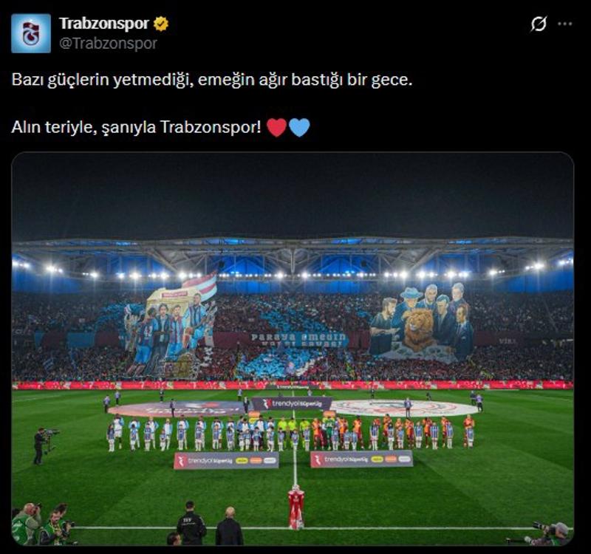Open the Trabzonspor display name link
This screenshot has width=591, height=554.
(x=104, y=24)
